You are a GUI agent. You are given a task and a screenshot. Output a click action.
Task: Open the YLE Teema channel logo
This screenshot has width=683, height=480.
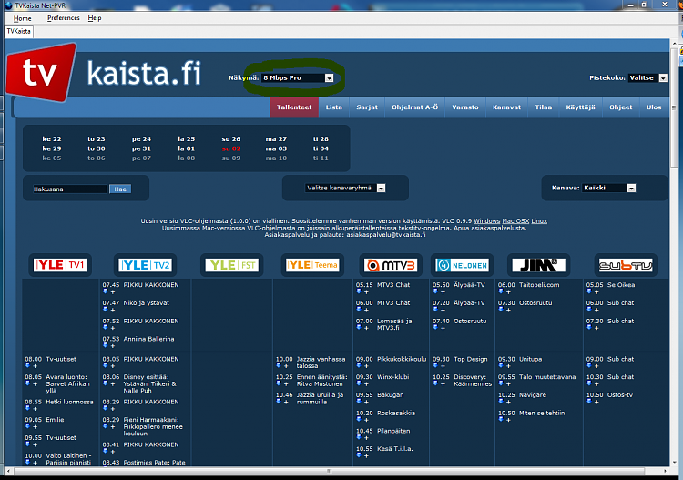312,265
